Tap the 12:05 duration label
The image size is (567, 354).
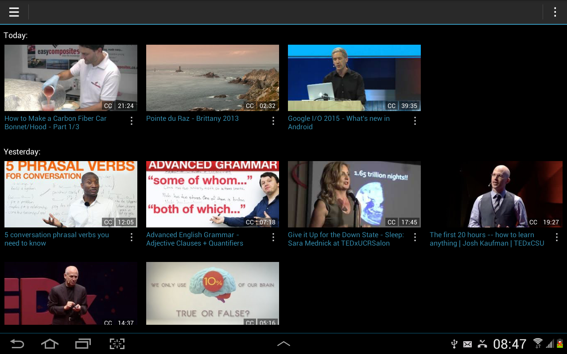pos(126,222)
